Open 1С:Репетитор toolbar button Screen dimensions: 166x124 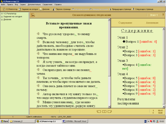[x=10, y=9]
